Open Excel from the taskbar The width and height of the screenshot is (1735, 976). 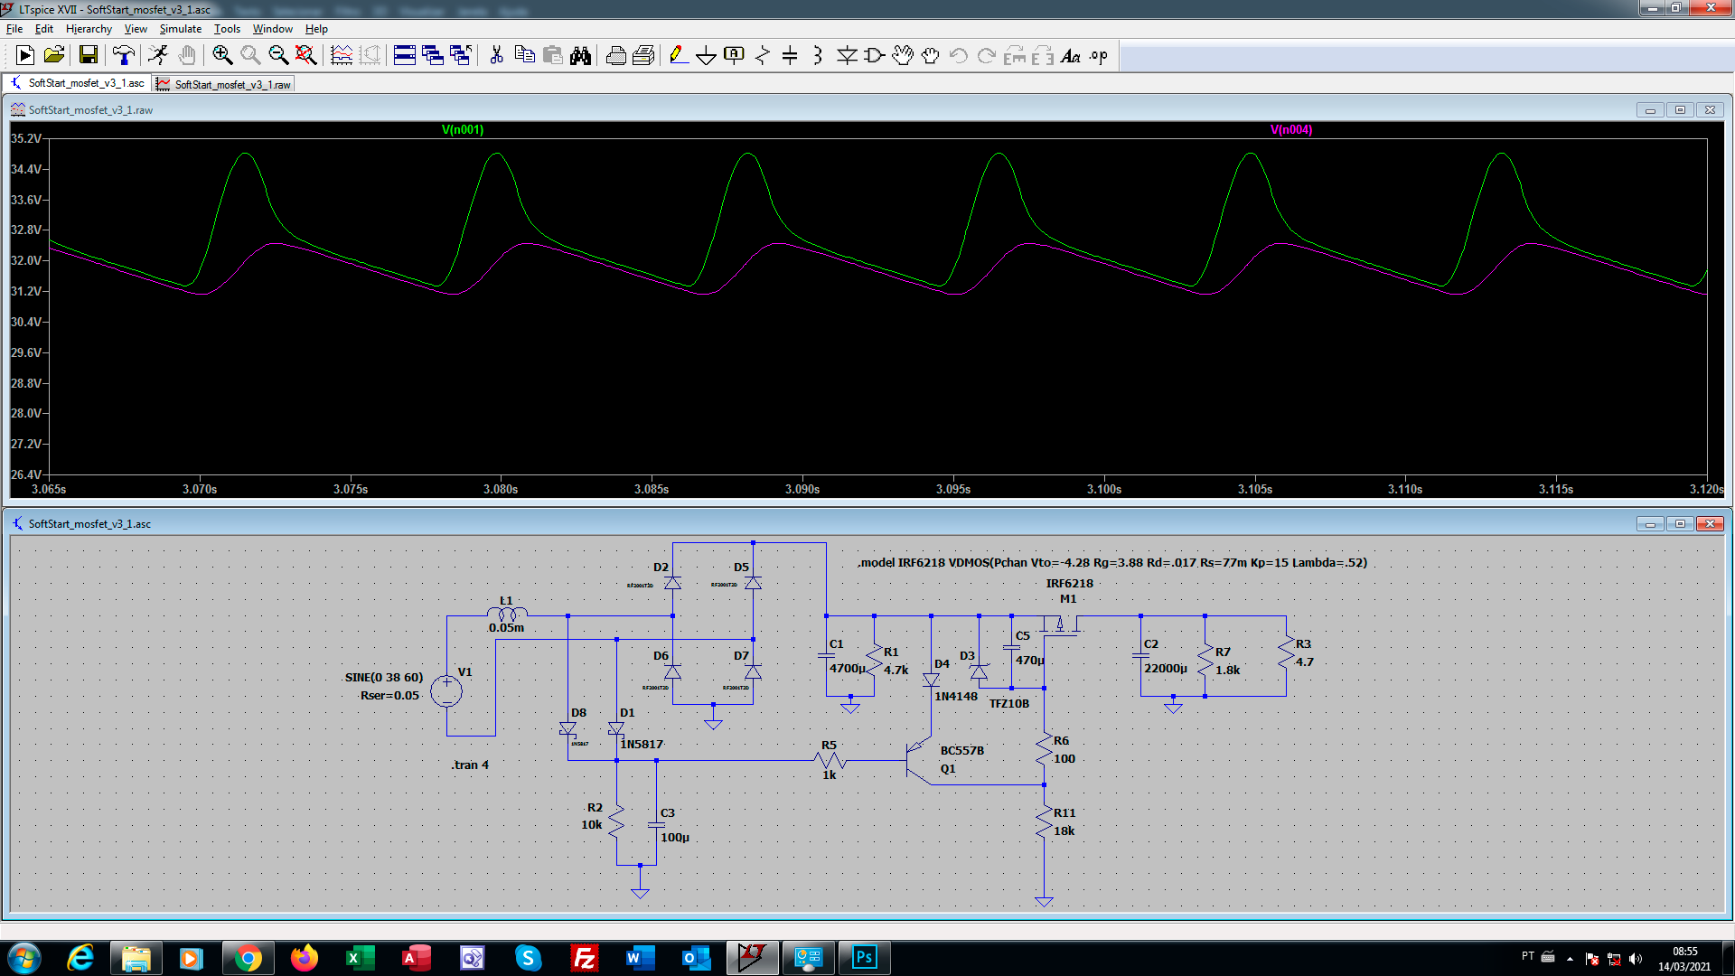(360, 958)
